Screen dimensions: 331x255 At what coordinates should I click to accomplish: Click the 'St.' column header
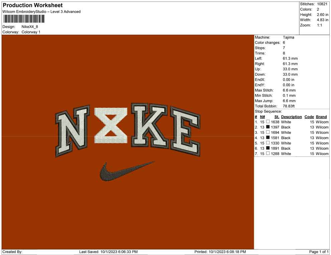pos(277,116)
